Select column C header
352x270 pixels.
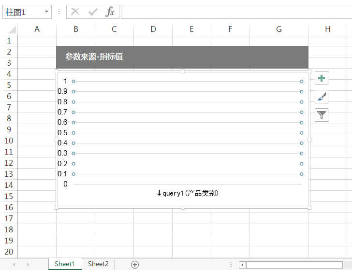coord(114,29)
